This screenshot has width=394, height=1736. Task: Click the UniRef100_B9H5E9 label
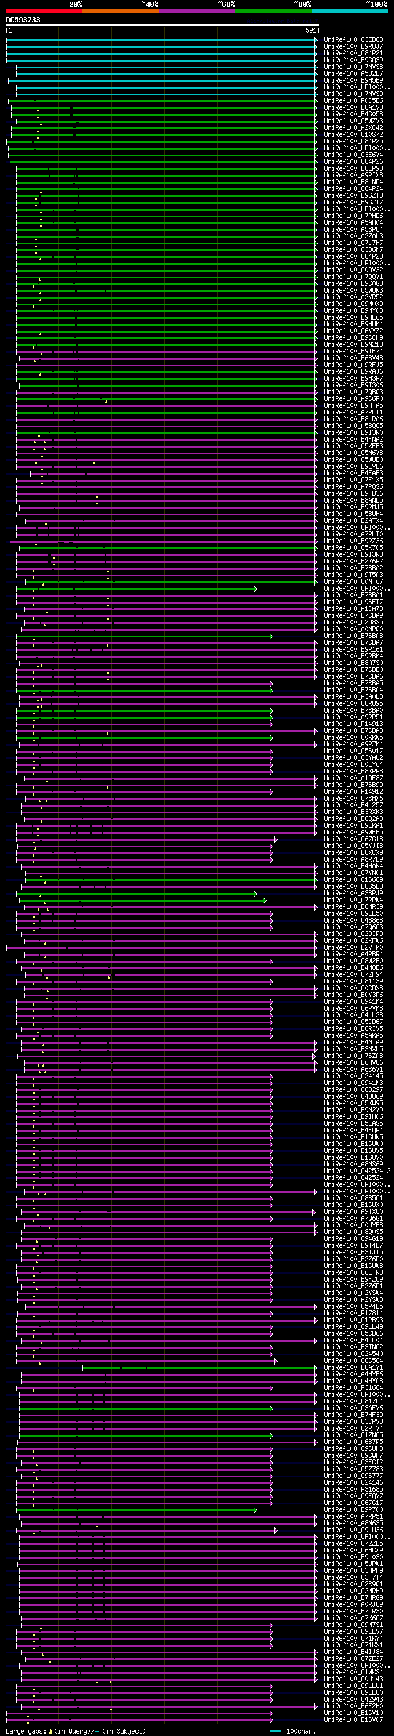pyautogui.click(x=353, y=80)
